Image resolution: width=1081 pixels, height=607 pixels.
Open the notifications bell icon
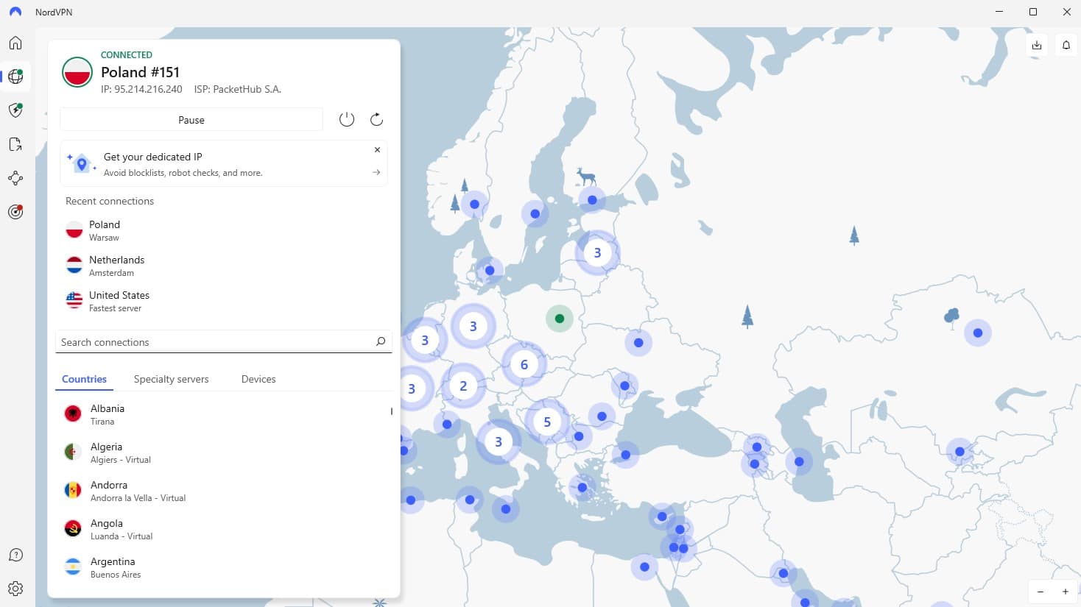(x=1066, y=45)
